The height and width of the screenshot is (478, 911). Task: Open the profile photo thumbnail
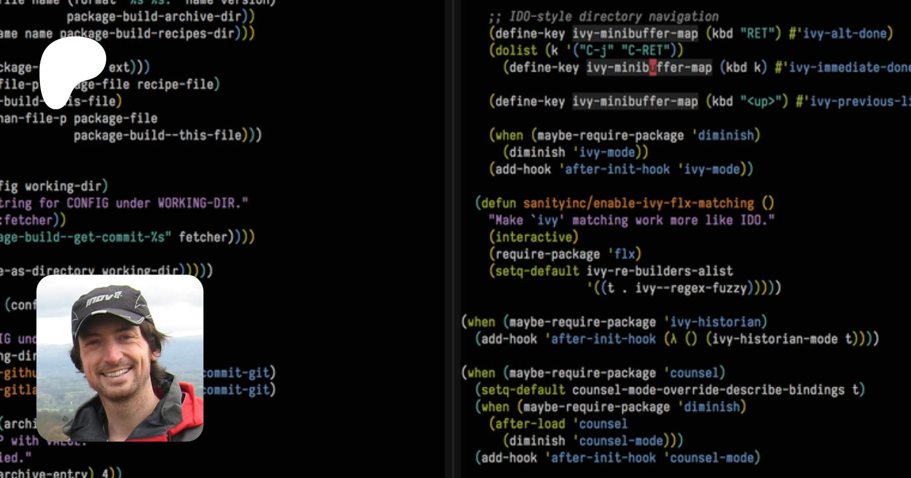pyautogui.click(x=120, y=358)
